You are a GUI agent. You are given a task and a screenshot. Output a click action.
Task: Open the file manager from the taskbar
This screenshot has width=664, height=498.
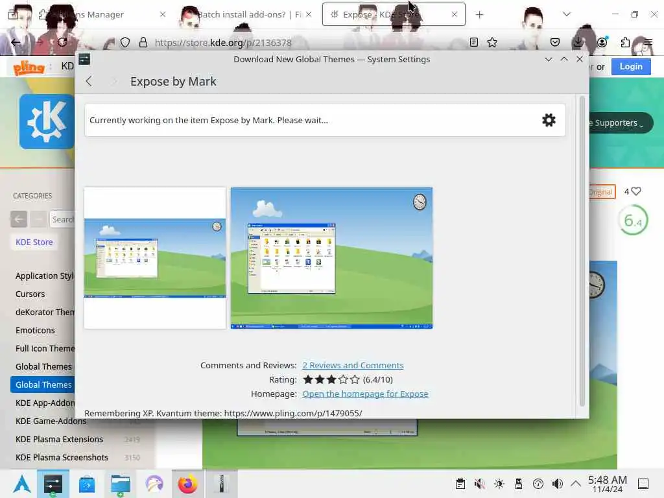120,484
